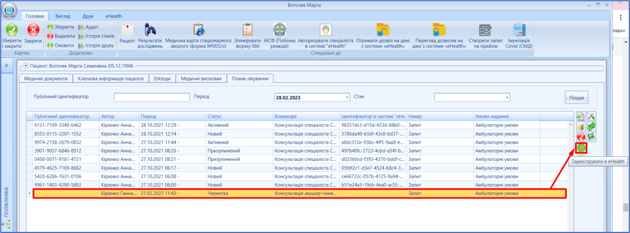Open the Період date dropdown
This screenshot has height=233, width=630.
pos(347,98)
